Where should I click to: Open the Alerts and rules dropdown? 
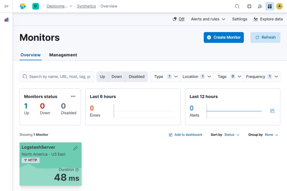(x=208, y=19)
